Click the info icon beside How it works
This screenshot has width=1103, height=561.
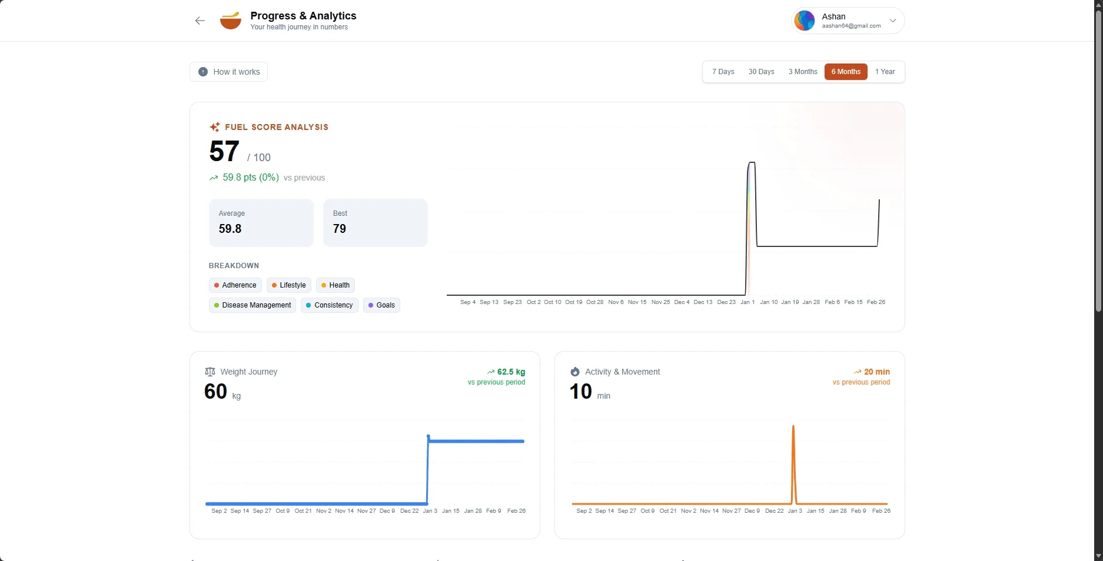click(203, 72)
